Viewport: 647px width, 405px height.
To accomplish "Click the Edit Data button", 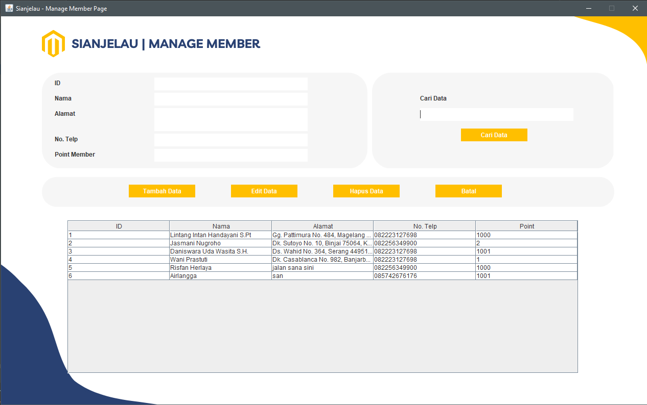I will coord(264,191).
